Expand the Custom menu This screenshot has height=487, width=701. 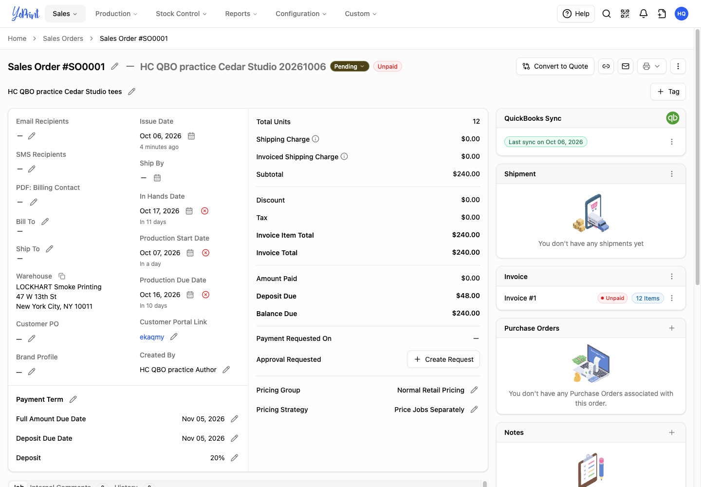pyautogui.click(x=361, y=14)
